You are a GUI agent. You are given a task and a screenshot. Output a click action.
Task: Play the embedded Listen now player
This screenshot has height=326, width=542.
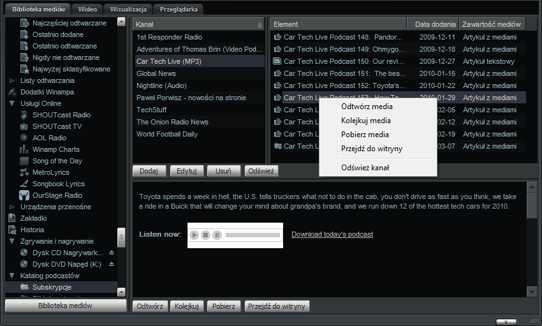pos(194,235)
